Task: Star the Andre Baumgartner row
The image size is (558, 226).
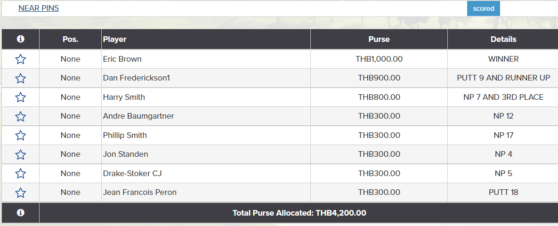Action: click(20, 116)
